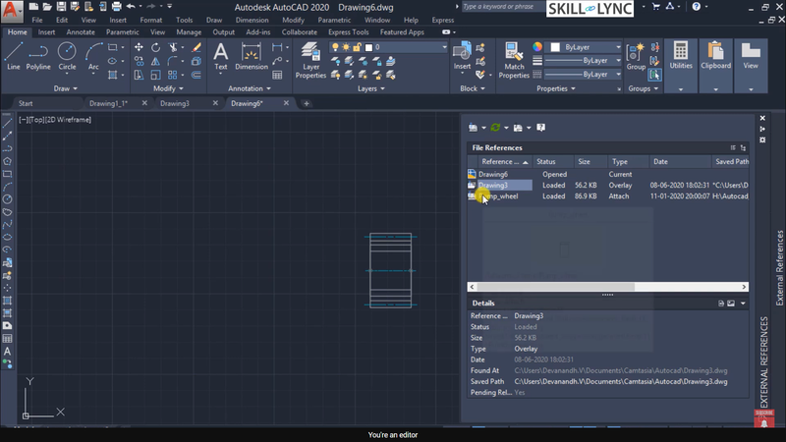The height and width of the screenshot is (442, 786).
Task: Sort by the Status column header
Action: coord(546,161)
